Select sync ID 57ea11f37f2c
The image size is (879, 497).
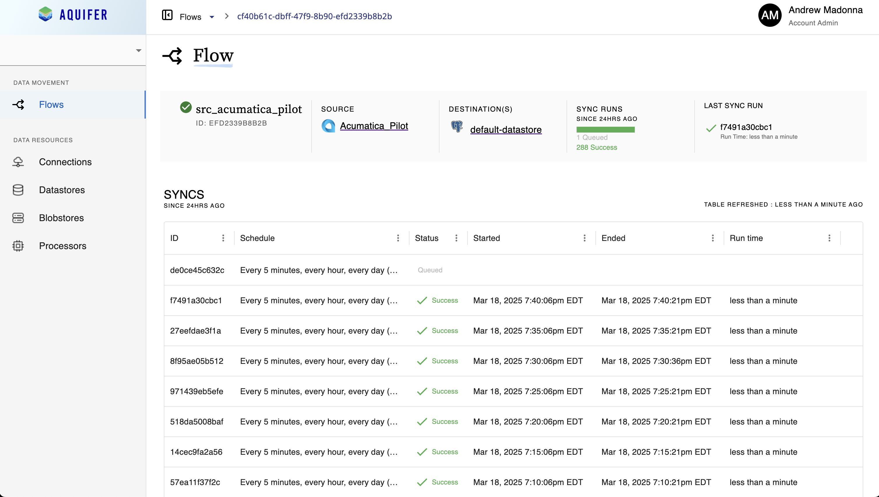click(x=195, y=482)
